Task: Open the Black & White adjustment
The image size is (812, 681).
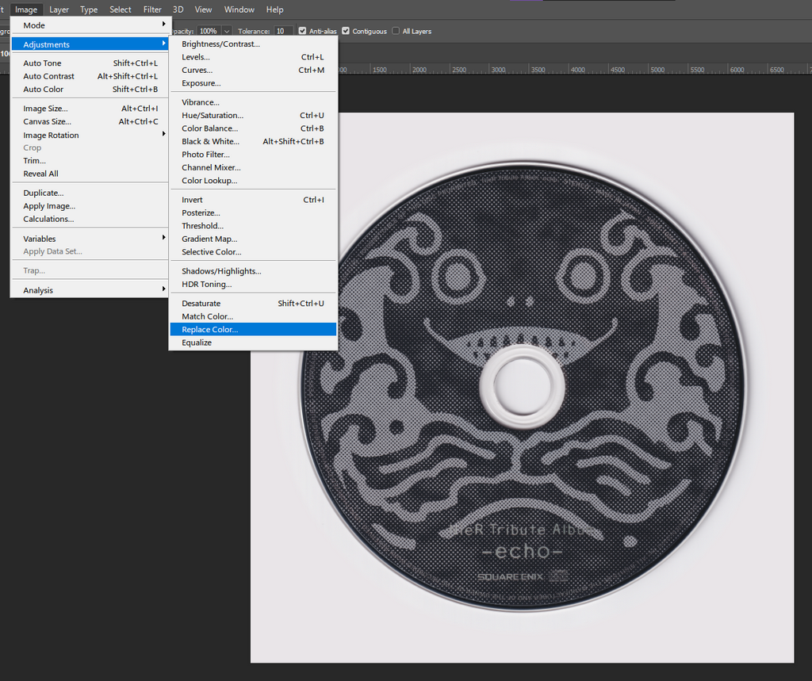Action: (x=210, y=141)
